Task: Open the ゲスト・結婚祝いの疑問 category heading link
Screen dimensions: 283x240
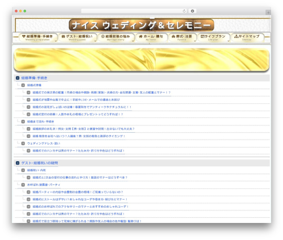Action: 40,163
